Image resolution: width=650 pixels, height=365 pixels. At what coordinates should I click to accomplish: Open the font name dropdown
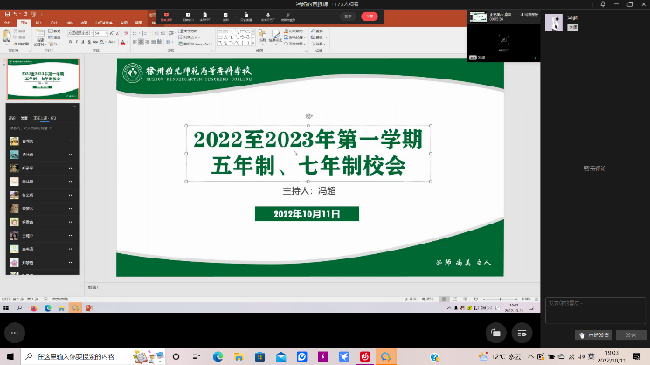pos(79,33)
